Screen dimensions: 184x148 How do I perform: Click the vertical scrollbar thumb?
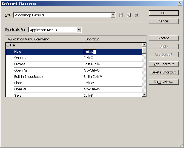[x=144, y=50]
